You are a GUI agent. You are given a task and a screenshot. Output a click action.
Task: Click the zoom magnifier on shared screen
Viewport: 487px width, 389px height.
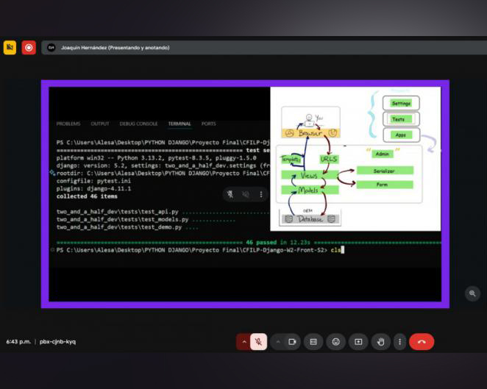472,293
